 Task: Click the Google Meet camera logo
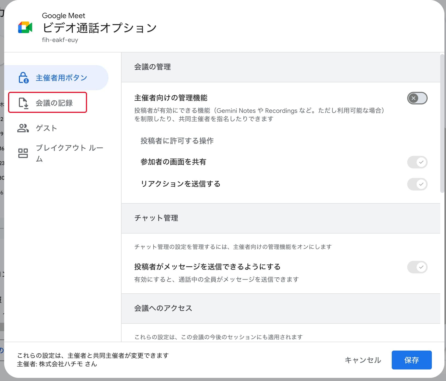click(x=25, y=27)
